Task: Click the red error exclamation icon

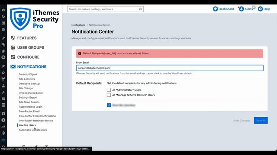Action: point(80,53)
